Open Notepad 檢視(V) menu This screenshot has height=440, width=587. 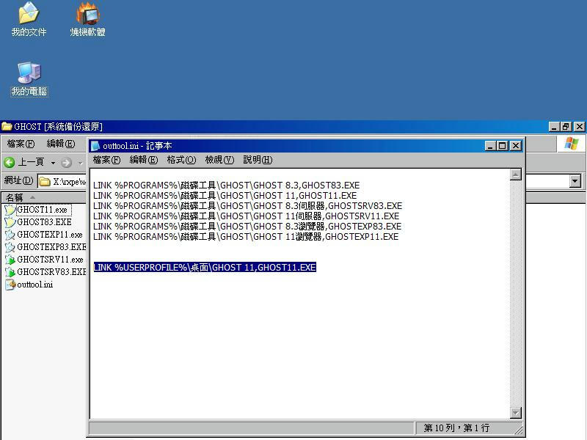(219, 160)
